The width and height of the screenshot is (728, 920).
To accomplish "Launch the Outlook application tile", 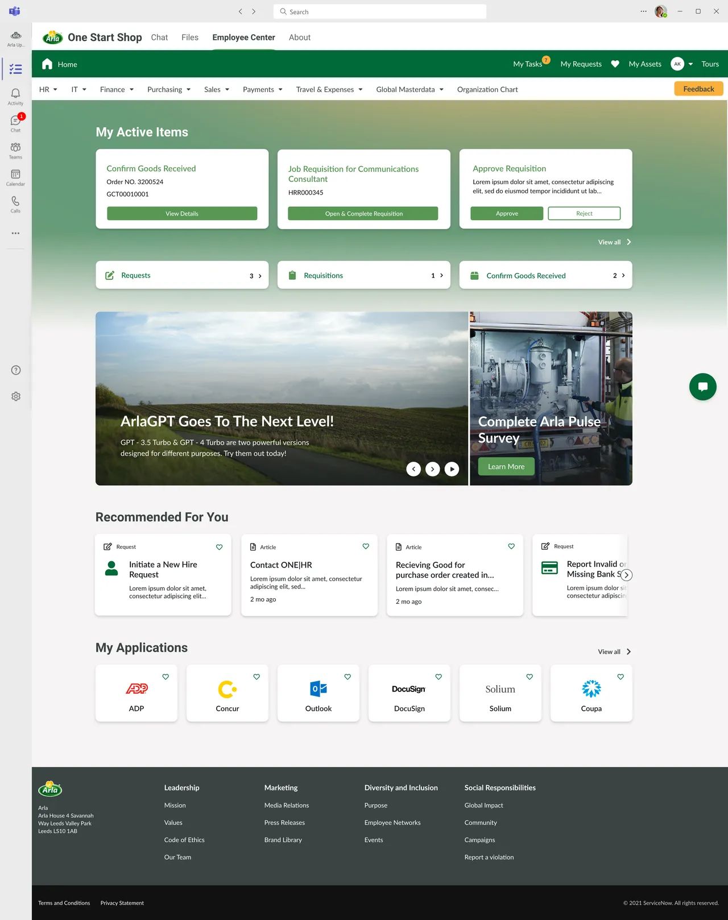I will 318,693.
